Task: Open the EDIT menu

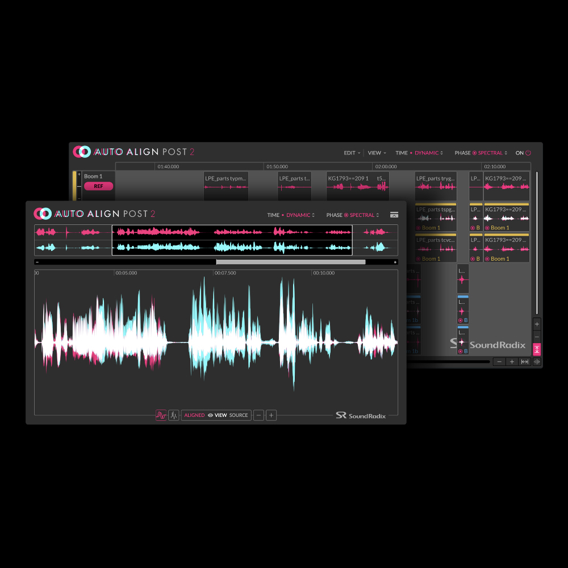Action: coord(352,153)
